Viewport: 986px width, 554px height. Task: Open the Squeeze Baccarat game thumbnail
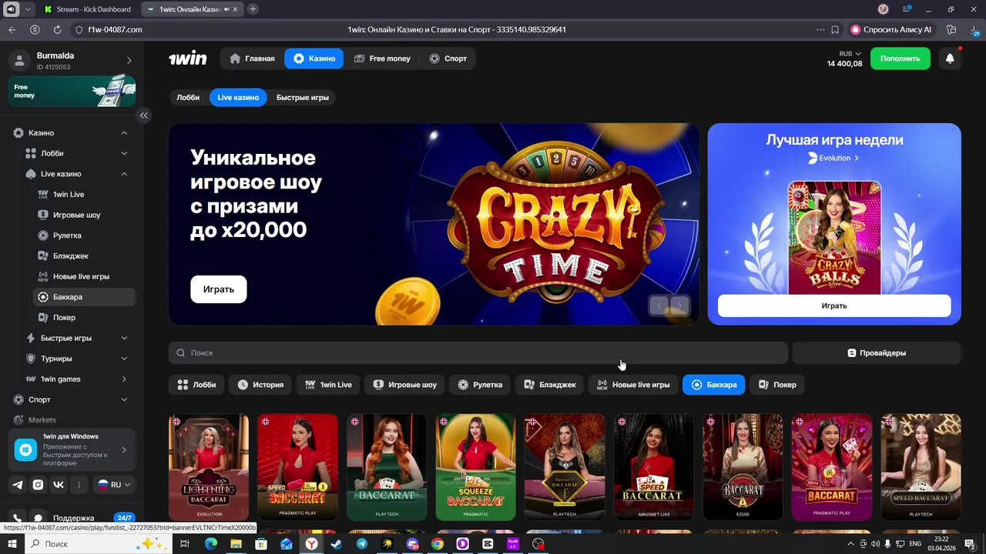click(x=476, y=467)
